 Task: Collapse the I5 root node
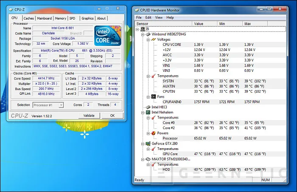point(137,29)
